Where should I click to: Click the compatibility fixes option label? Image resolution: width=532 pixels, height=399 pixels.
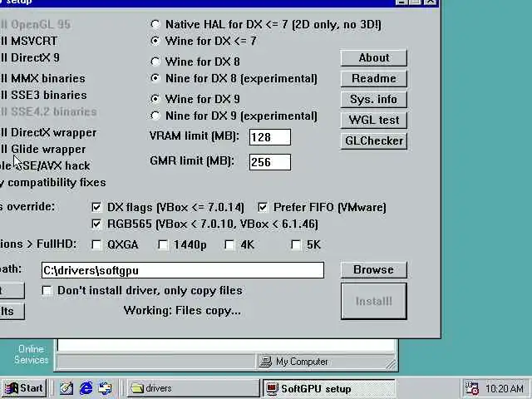click(x=57, y=183)
